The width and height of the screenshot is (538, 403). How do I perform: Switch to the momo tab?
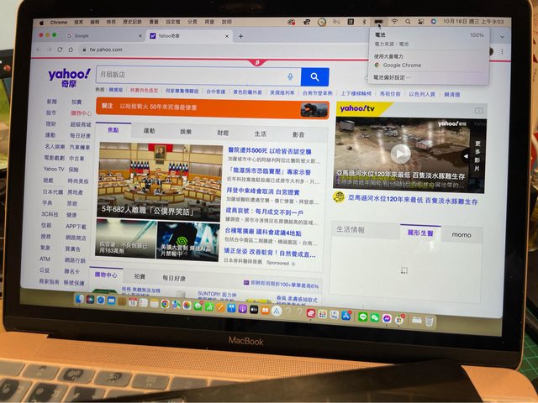[462, 234]
